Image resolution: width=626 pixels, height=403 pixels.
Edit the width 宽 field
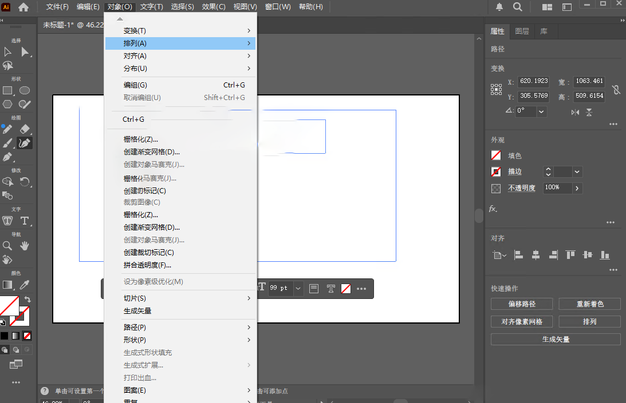[589, 81]
